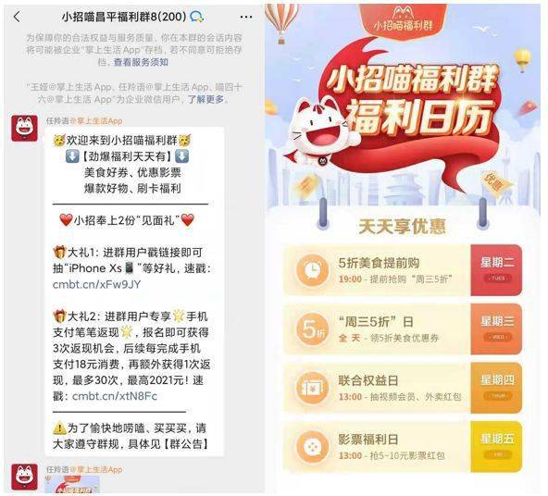This screenshot has width=548, height=496.
Task: Tap the back arrow in chat header
Action: pos(17,17)
